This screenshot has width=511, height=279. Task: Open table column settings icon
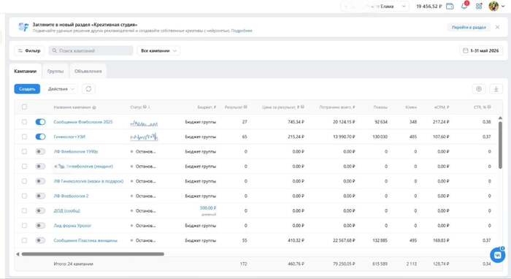(479, 89)
